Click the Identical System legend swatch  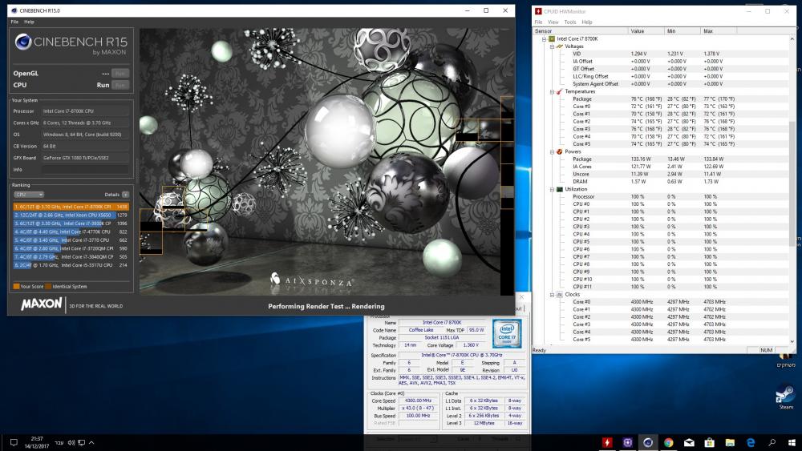pyautogui.click(x=48, y=287)
